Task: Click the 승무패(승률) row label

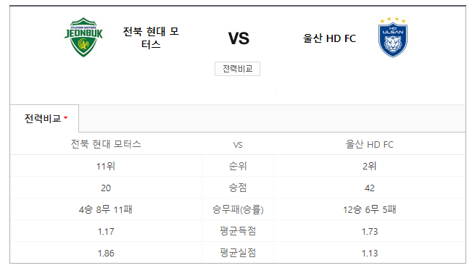Action: [x=238, y=209]
